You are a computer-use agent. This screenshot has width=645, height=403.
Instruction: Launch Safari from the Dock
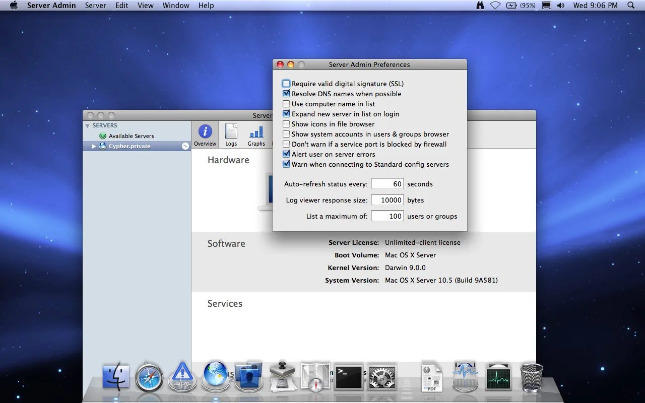click(149, 377)
